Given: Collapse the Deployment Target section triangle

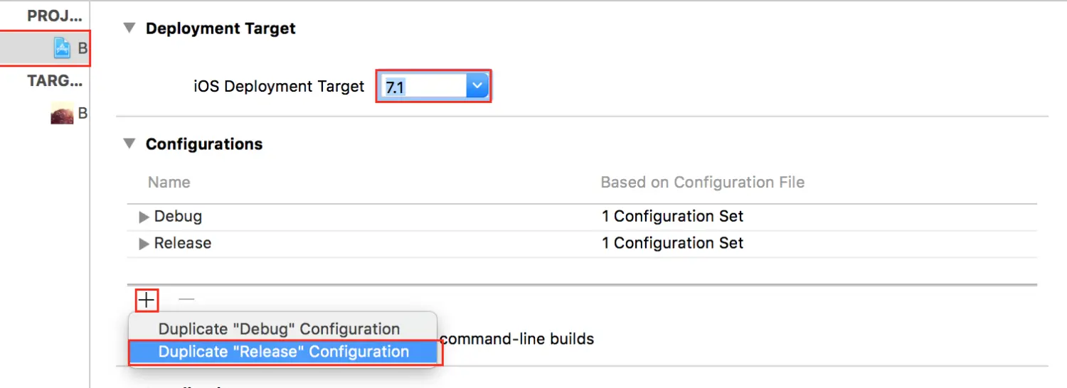Looking at the screenshot, I should [129, 28].
